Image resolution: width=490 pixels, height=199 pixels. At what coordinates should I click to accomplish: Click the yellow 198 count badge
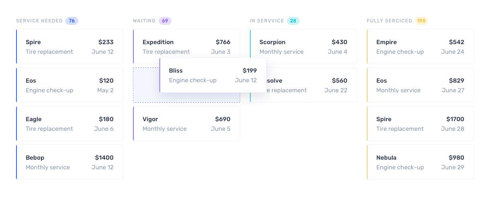click(x=421, y=21)
